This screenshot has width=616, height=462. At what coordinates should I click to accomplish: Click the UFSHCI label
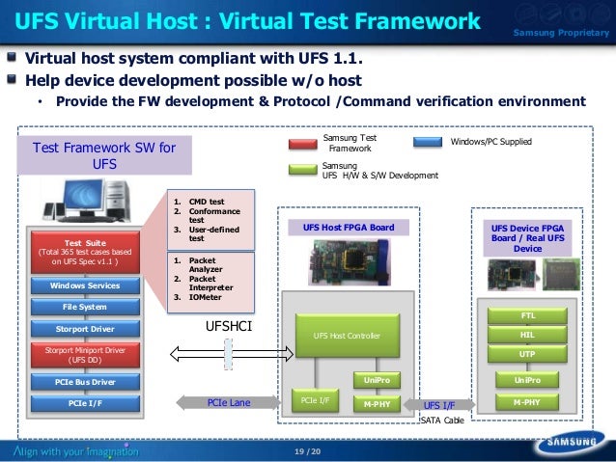pos(229,326)
